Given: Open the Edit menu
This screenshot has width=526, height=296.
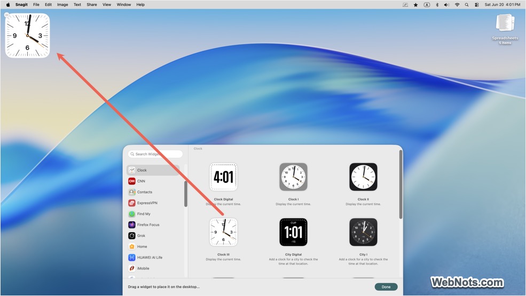Looking at the screenshot, I should tap(48, 5).
